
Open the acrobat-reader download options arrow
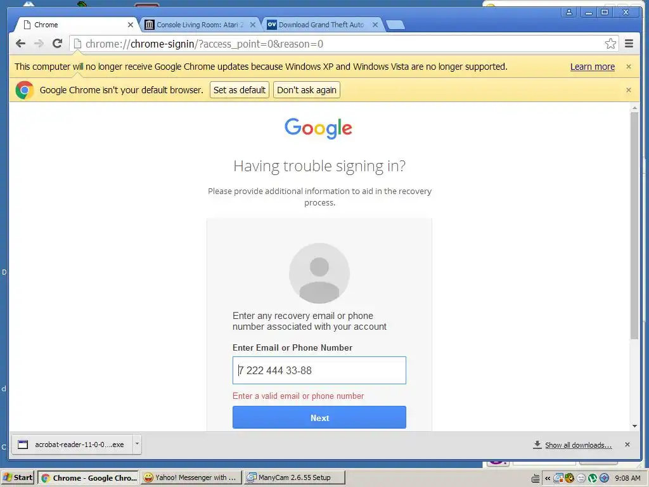click(x=137, y=444)
